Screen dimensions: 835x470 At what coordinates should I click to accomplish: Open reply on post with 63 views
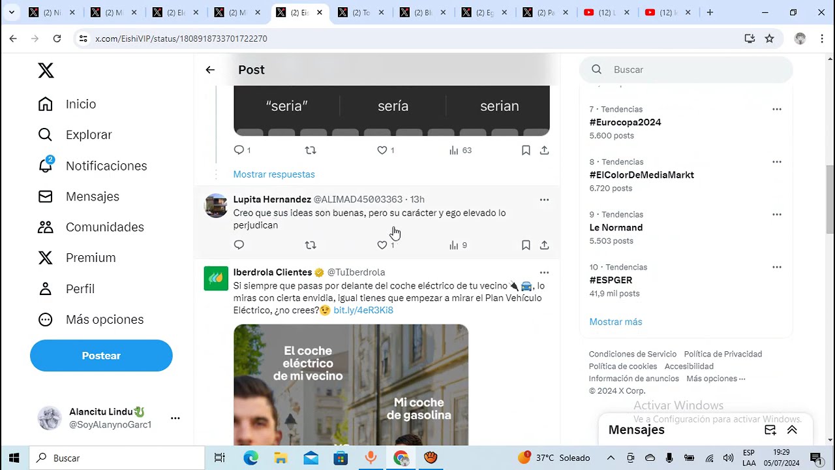(239, 150)
